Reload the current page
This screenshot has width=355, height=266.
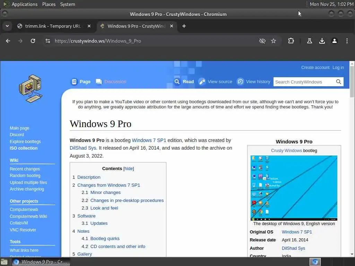(33, 41)
